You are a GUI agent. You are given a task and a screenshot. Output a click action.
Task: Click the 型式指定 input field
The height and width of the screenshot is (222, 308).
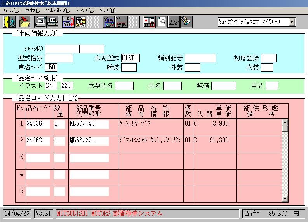click(x=59, y=58)
